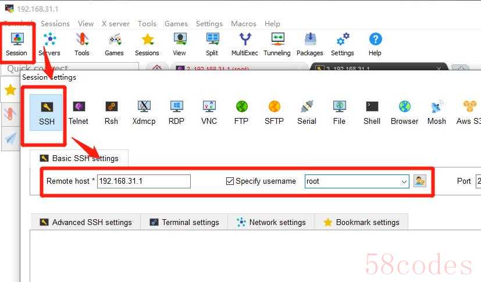Switch to Terminal settings tab

coord(184,222)
